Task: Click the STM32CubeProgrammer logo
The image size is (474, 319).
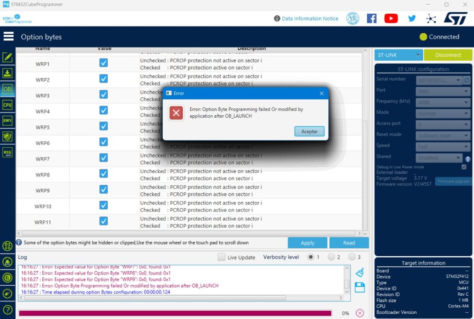Action: pyautogui.click(x=17, y=19)
